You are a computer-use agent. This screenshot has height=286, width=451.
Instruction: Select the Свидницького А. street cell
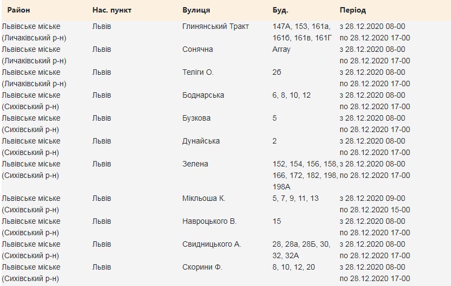tap(212, 244)
